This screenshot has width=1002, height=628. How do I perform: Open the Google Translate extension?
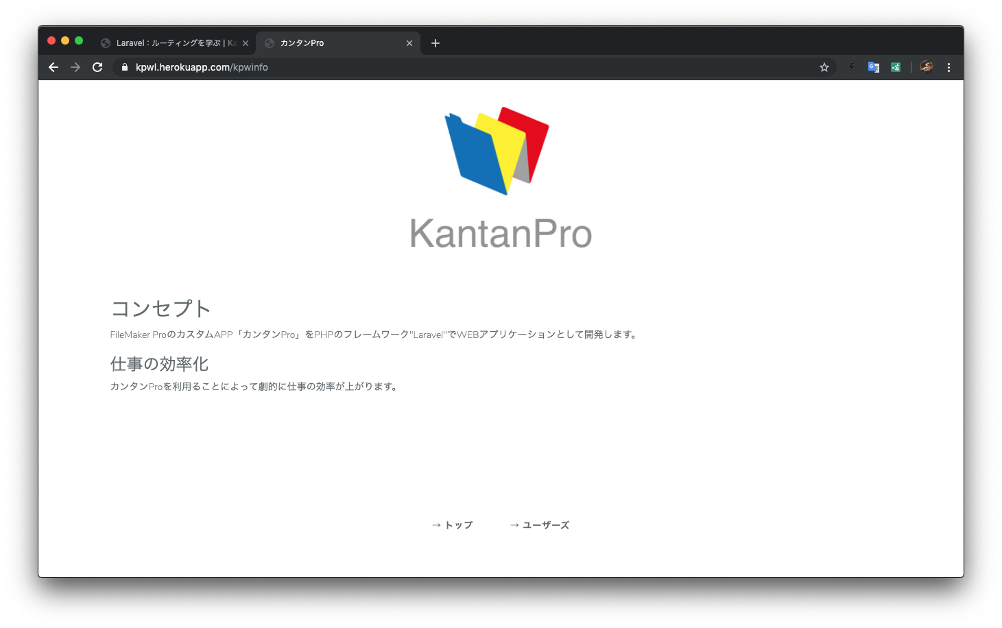874,67
